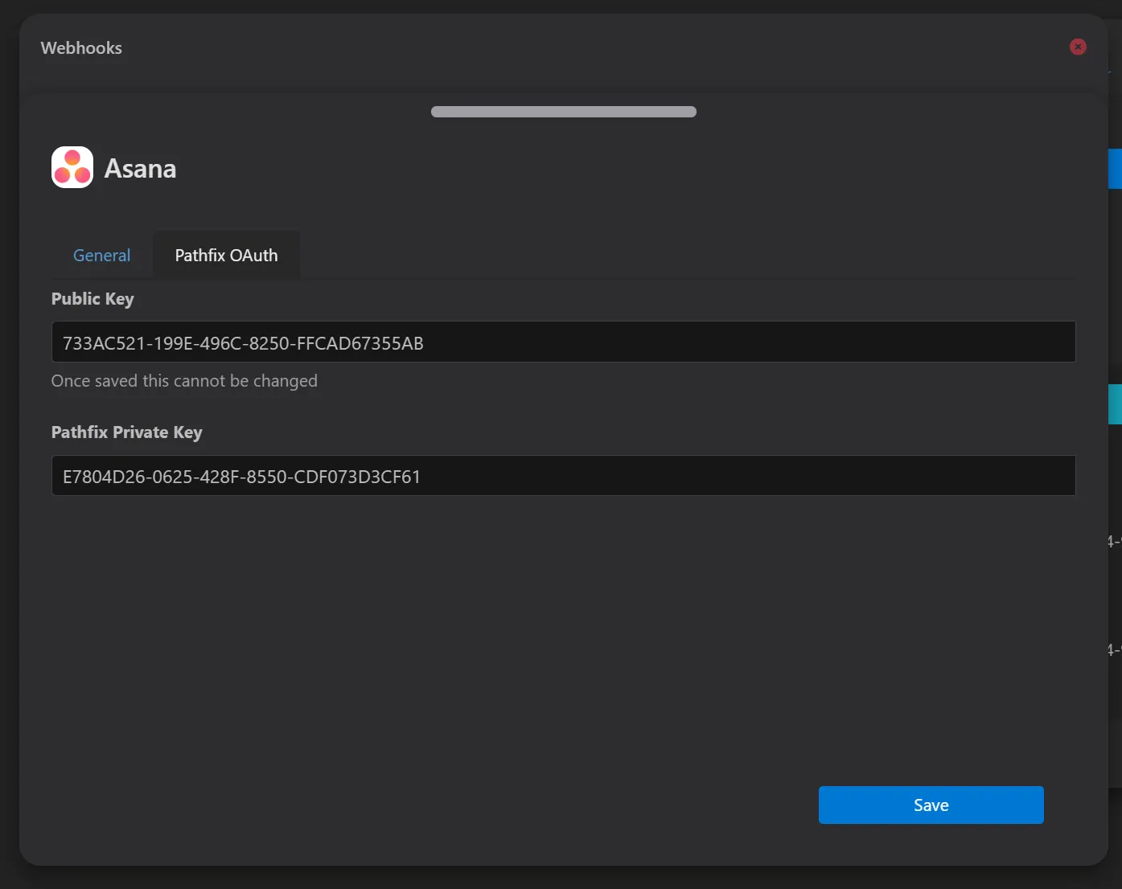Image resolution: width=1122 pixels, height=889 pixels.
Task: Click the Public Key label
Action: pos(92,299)
